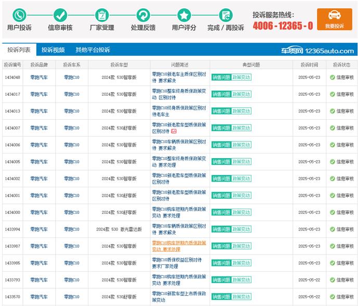Switch to the 投诉视频 tab
The image size is (364, 306).
click(53, 50)
